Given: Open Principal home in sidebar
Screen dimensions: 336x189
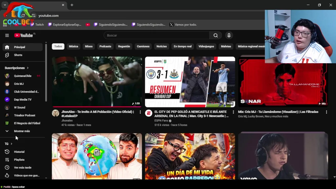Looking at the screenshot, I should pyautogui.click(x=23, y=47).
